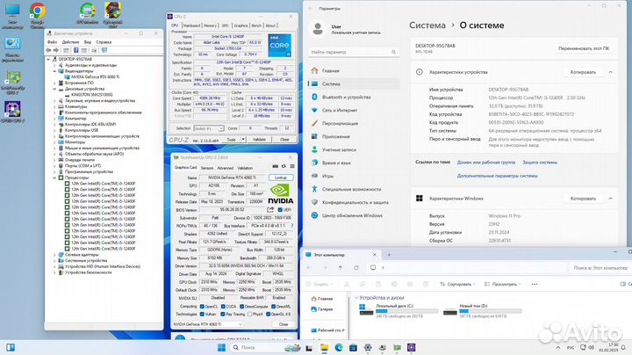Open Дополнительные параметры системы link
This screenshot has height=355, width=632.
[x=498, y=176]
